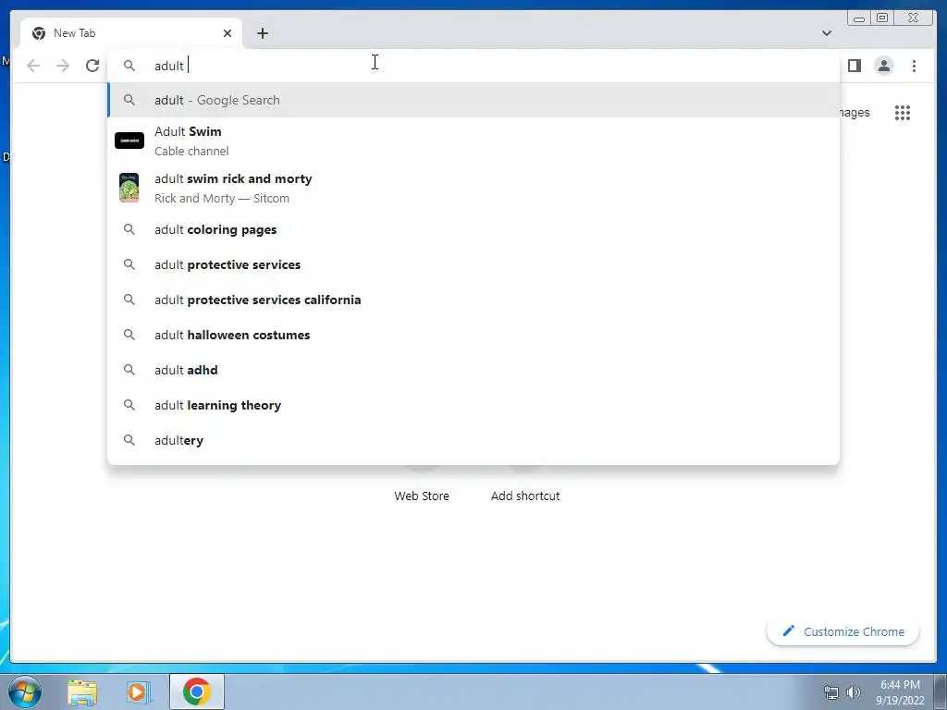Open Chrome's three-dot menu

[914, 66]
